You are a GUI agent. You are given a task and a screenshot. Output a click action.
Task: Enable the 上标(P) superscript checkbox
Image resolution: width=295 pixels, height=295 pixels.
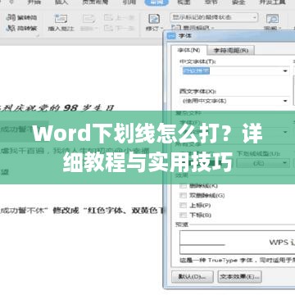click(x=183, y=205)
